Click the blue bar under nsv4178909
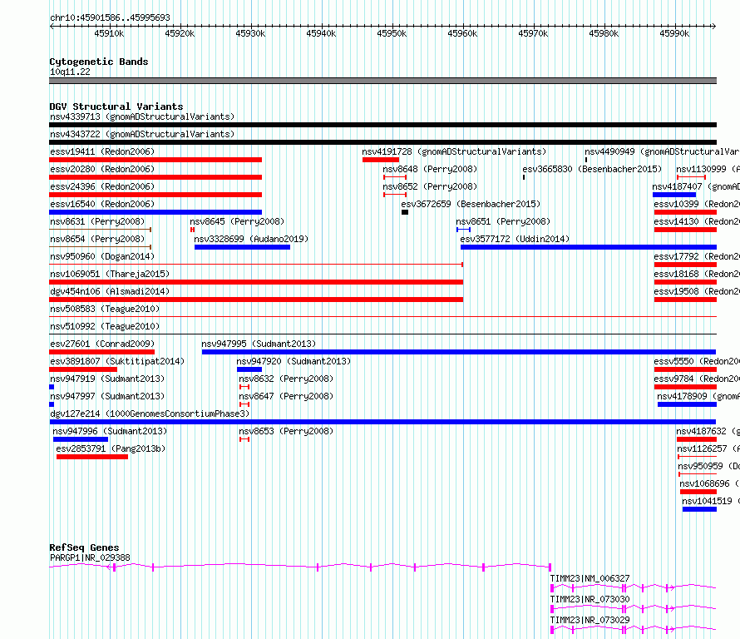 [687, 404]
